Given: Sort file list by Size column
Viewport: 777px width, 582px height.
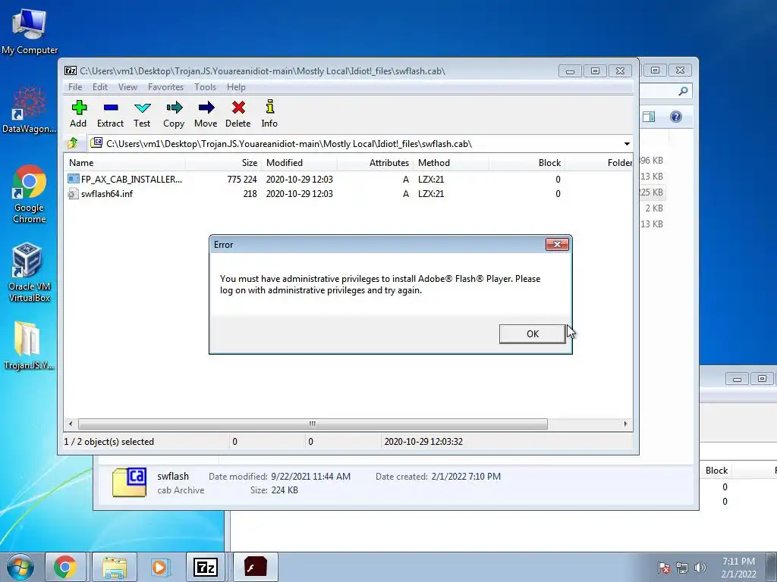Looking at the screenshot, I should coord(223,163).
